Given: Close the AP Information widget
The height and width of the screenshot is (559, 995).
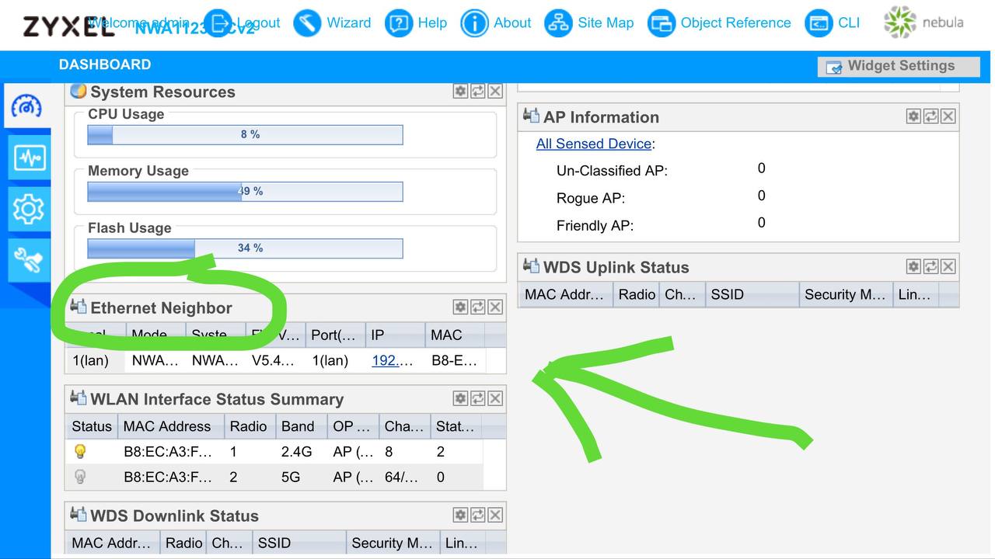Looking at the screenshot, I should click(x=948, y=116).
